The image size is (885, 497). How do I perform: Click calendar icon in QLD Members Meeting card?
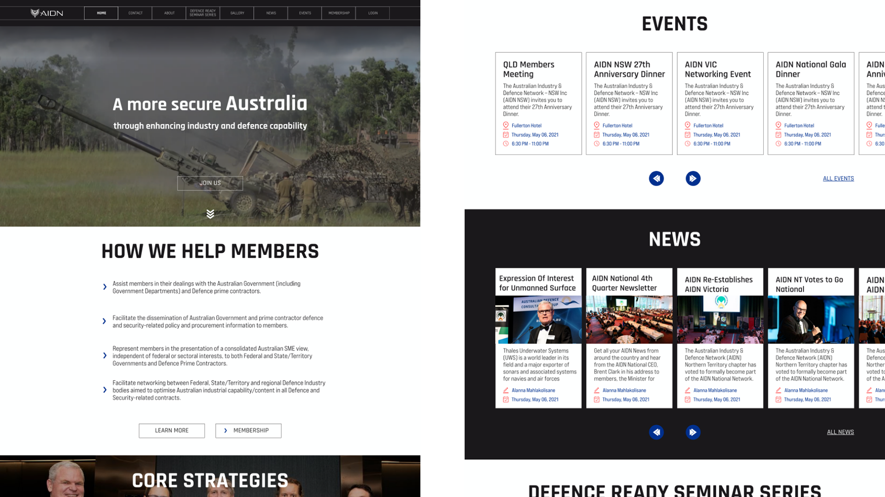tap(506, 135)
